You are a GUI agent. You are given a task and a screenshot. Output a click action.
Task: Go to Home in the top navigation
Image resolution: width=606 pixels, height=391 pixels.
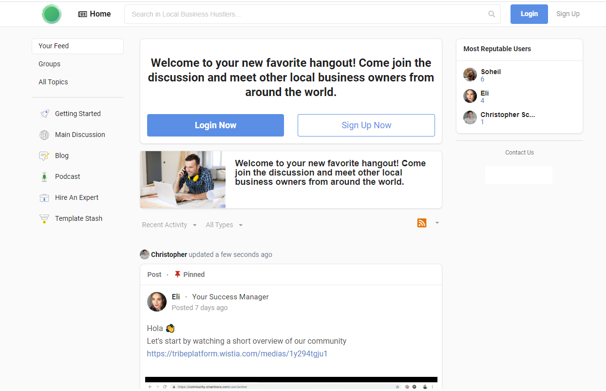coord(95,14)
